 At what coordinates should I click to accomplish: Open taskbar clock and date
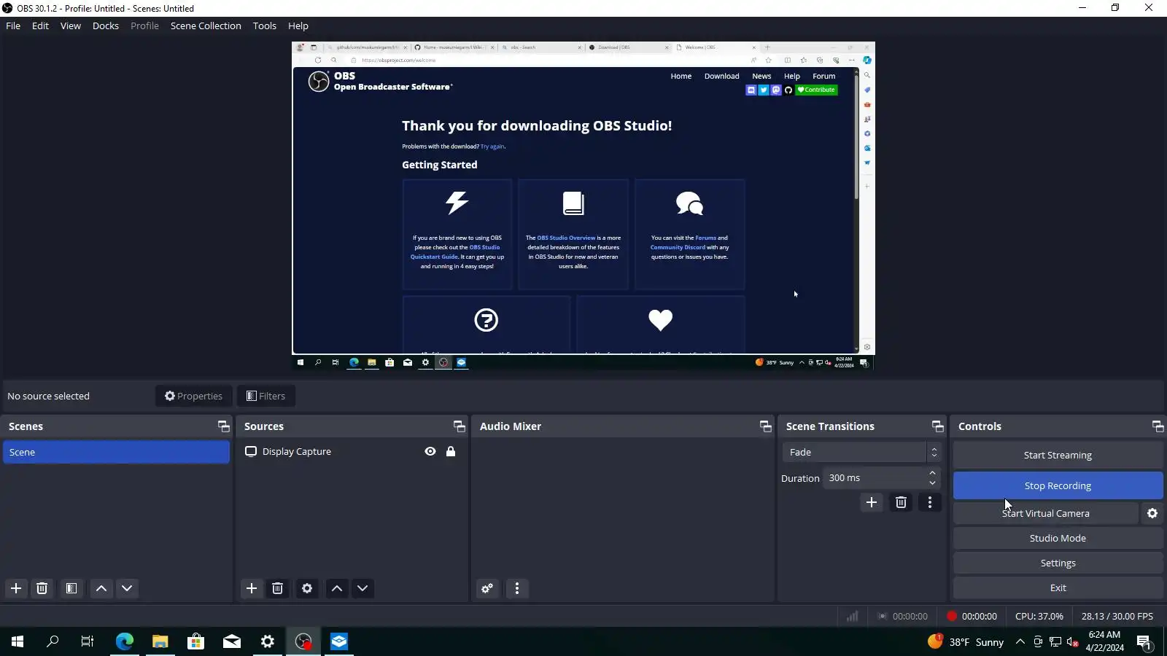click(x=1104, y=641)
